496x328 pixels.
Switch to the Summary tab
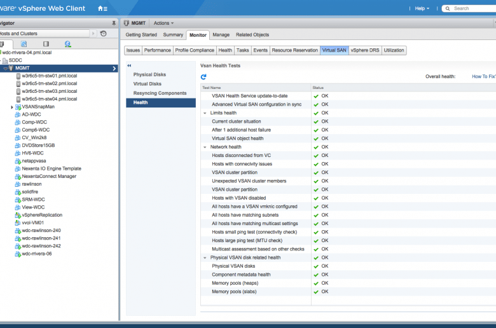click(x=173, y=35)
